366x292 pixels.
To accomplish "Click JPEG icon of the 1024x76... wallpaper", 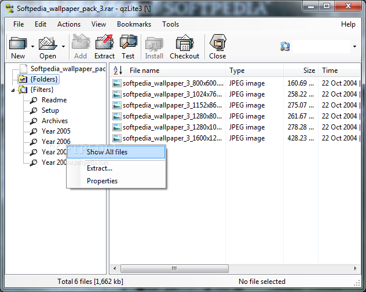I will [x=117, y=94].
